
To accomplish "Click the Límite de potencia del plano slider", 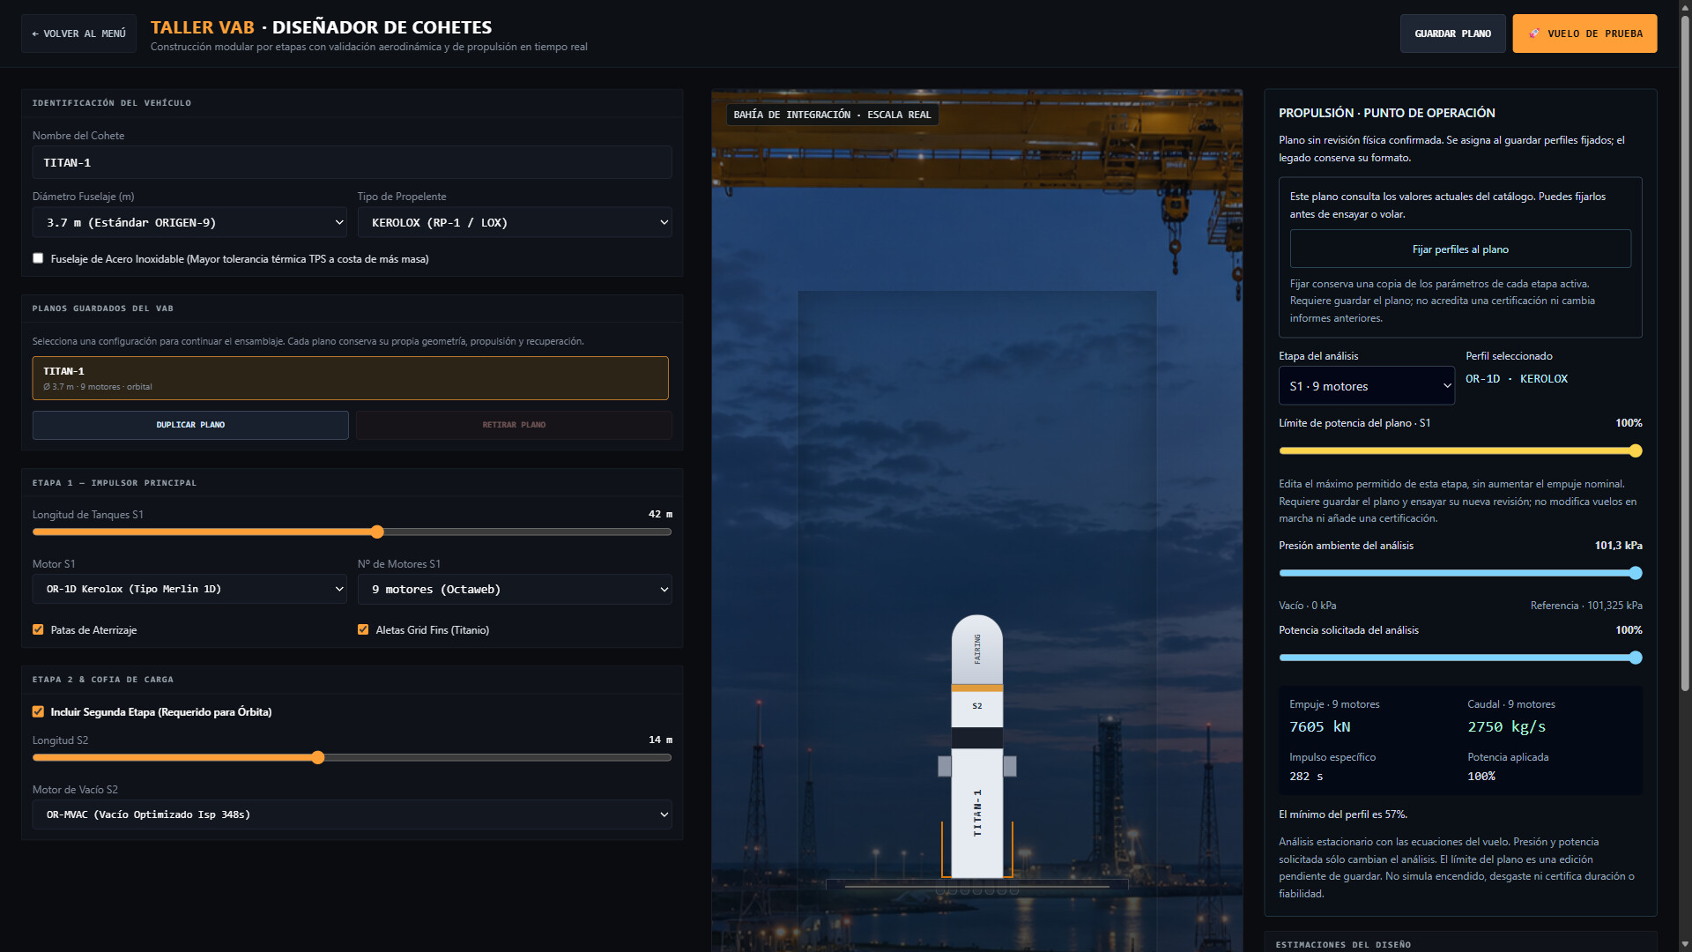I will point(1460,450).
